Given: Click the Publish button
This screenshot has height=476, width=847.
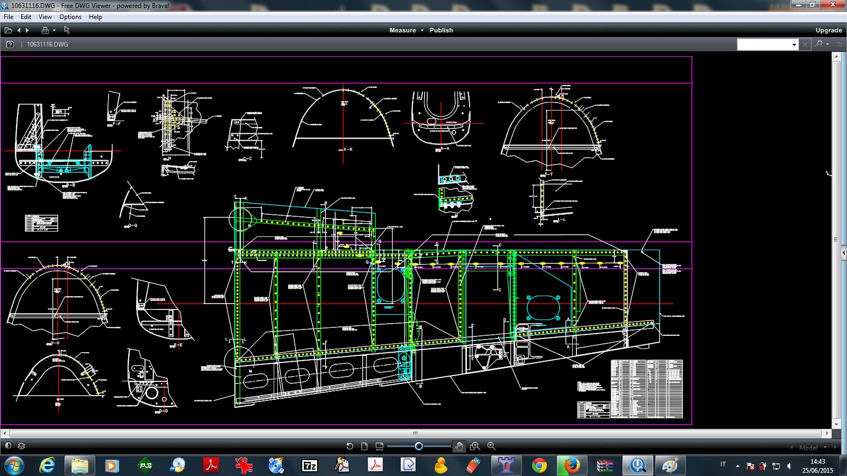Looking at the screenshot, I should 441,30.
